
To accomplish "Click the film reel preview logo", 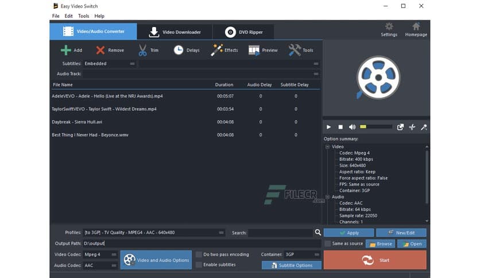I will (x=378, y=78).
